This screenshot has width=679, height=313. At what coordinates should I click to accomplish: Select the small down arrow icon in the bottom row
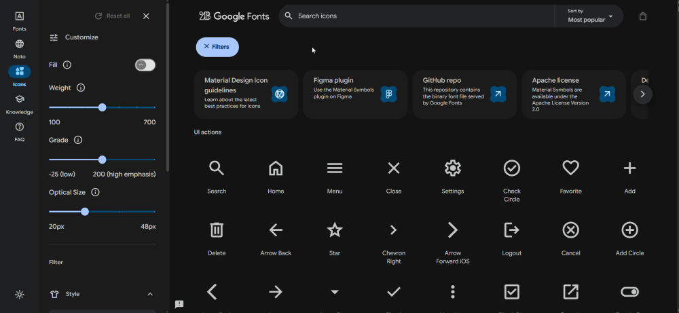tap(335, 292)
